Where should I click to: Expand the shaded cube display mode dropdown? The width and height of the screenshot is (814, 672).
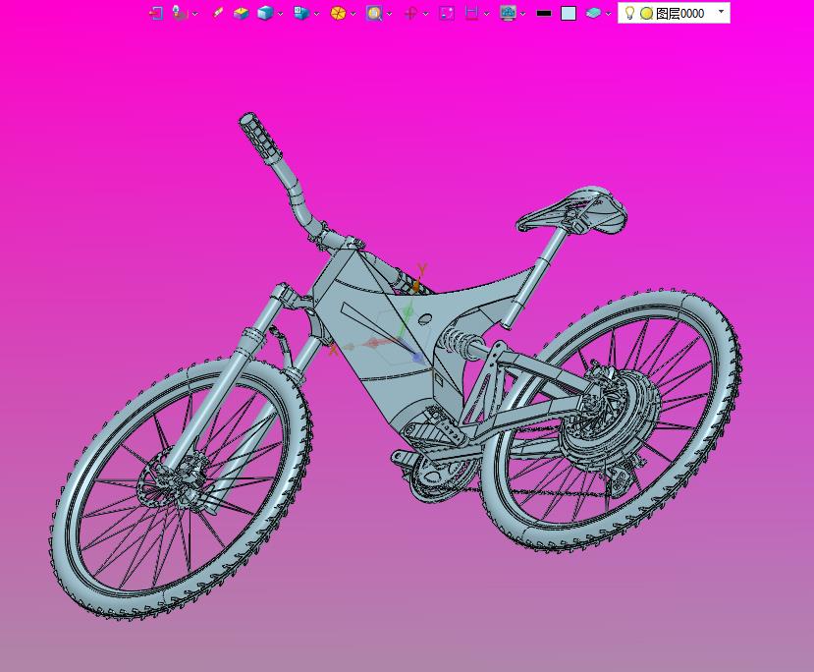pyautogui.click(x=280, y=14)
